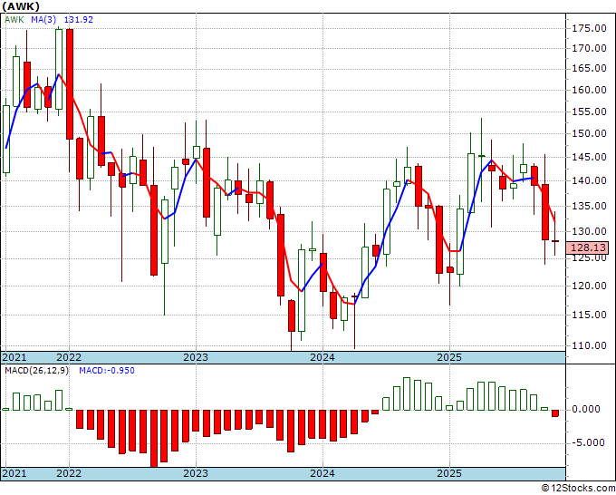This screenshot has width=616, height=495.
Task: Click the MACD(26,12,9) indicator label
Action: click(x=36, y=371)
